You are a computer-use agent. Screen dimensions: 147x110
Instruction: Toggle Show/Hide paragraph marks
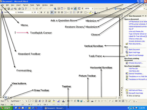83,9
